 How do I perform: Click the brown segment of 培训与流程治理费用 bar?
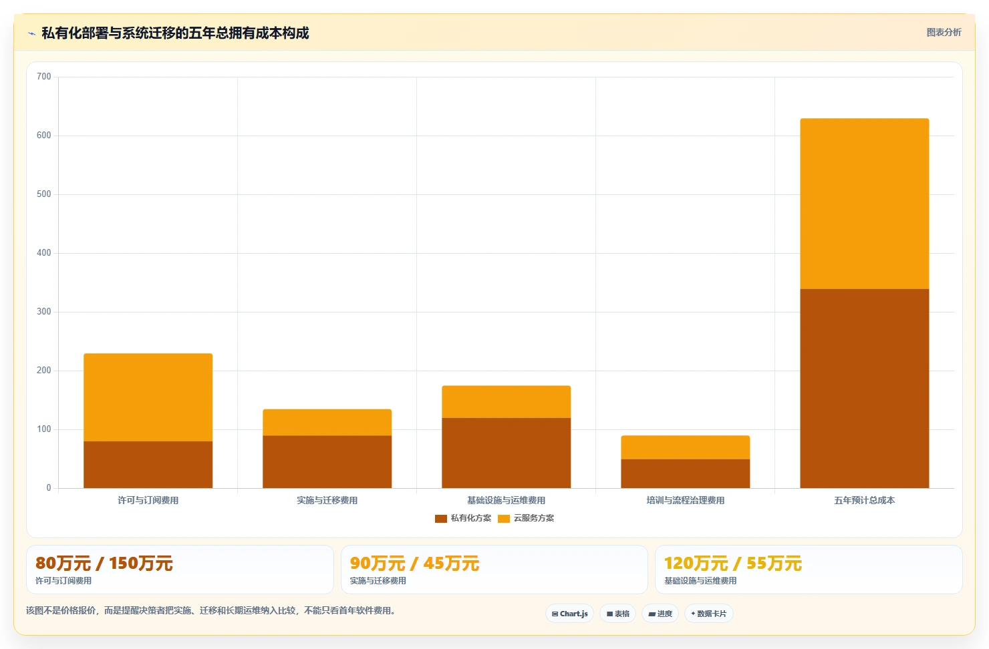click(686, 473)
